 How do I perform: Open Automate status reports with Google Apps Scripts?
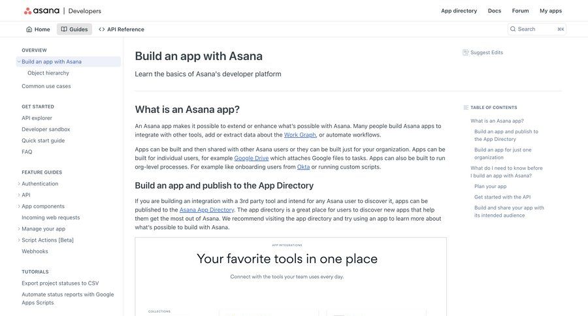click(x=68, y=298)
